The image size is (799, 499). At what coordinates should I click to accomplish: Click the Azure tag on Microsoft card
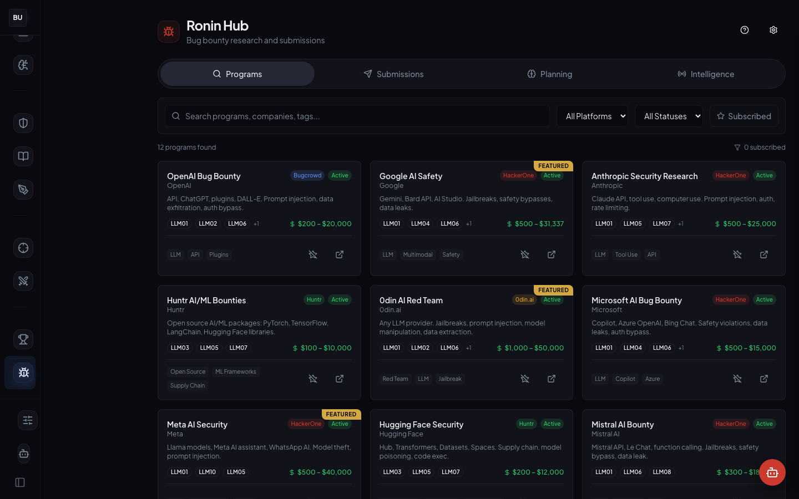coord(653,379)
